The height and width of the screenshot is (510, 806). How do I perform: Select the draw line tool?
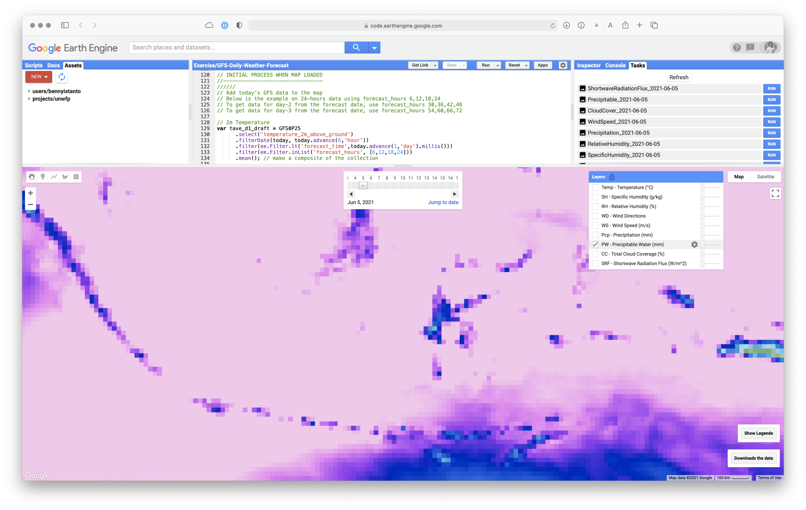(x=54, y=177)
